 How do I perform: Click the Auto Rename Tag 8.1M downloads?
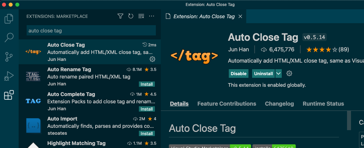[134, 70]
